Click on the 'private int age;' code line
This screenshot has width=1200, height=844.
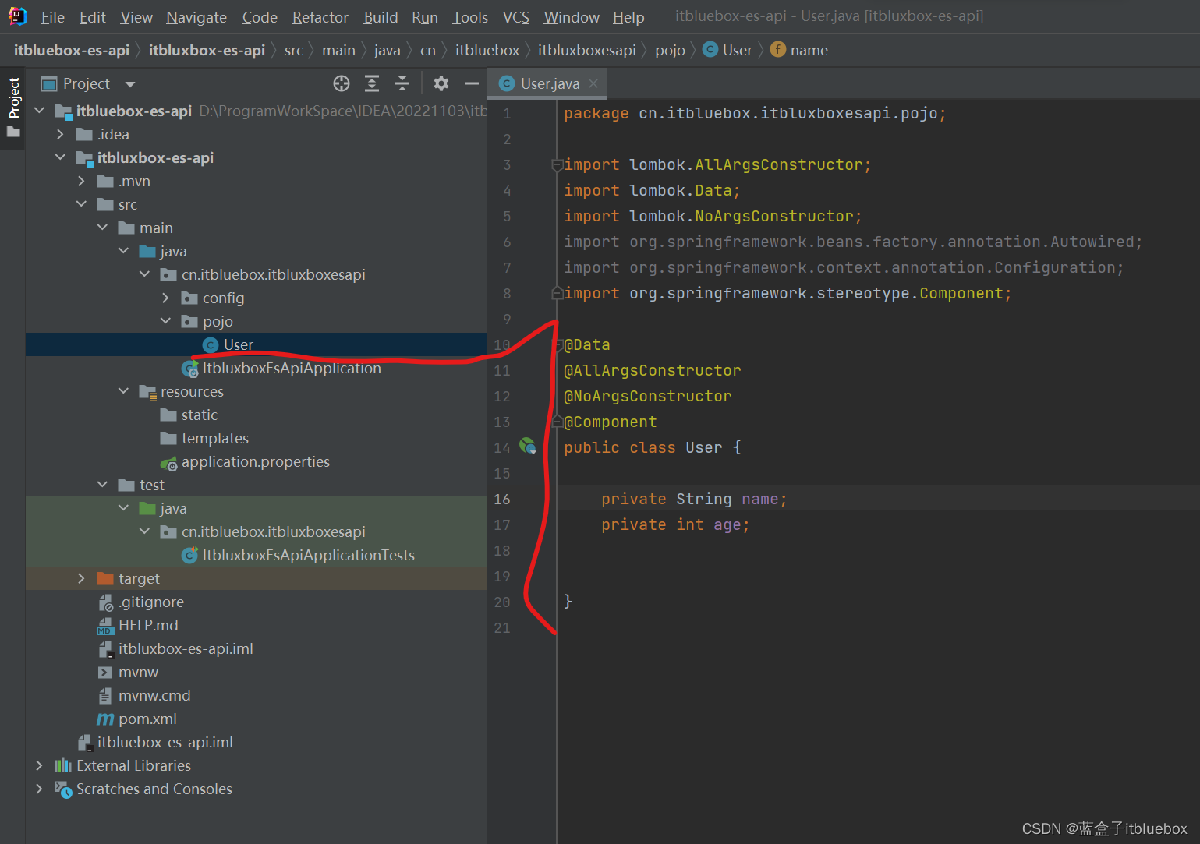point(675,524)
